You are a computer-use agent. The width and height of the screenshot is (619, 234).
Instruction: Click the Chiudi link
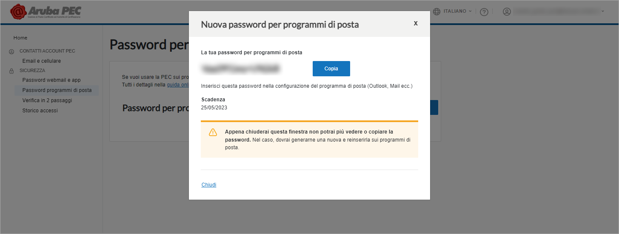tap(209, 185)
